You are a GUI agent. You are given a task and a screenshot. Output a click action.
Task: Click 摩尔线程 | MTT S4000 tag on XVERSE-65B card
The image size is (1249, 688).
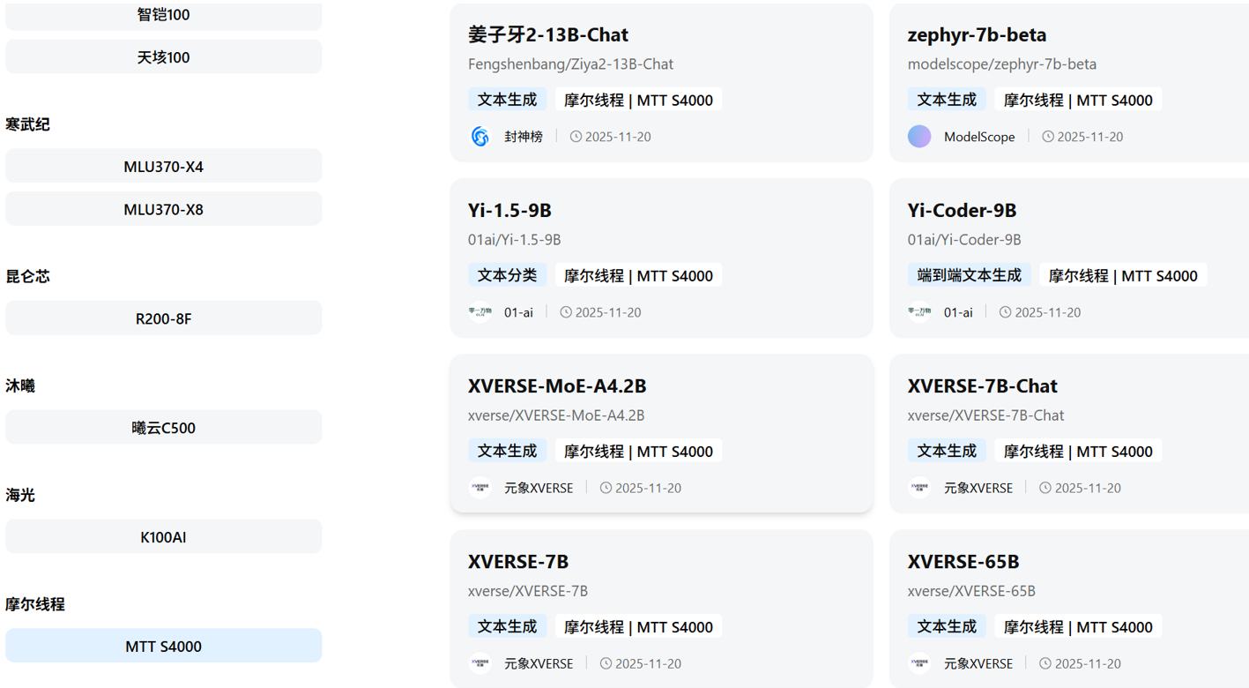pos(1078,626)
